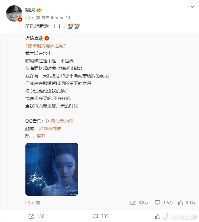Click the original post repost icon 8.8万
The height and width of the screenshot is (222, 199).
[x=139, y=203]
